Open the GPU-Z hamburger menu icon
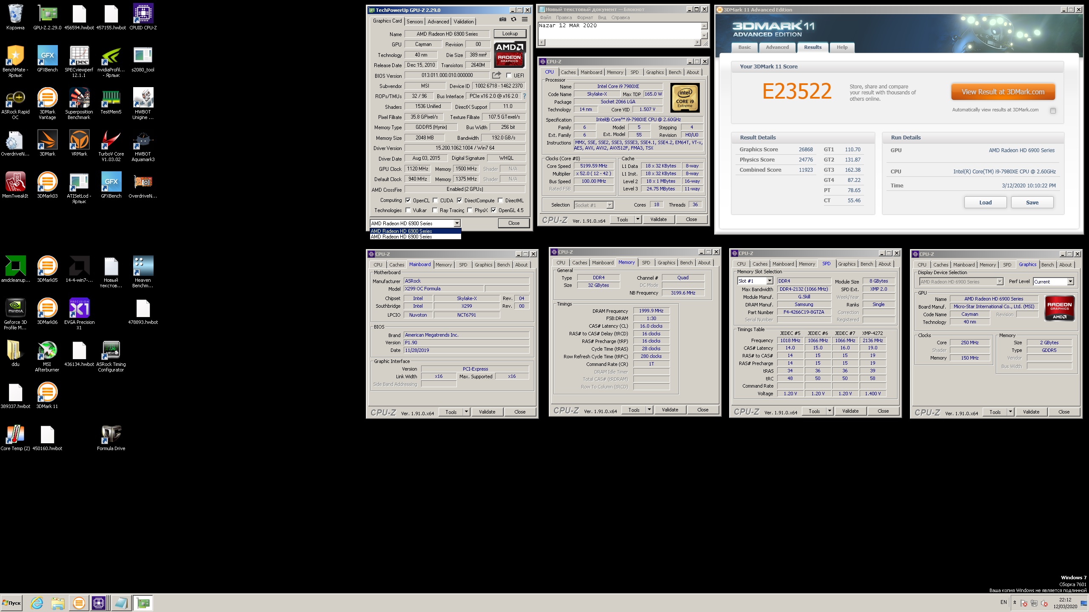Viewport: 1089px width, 612px height. 525,20
